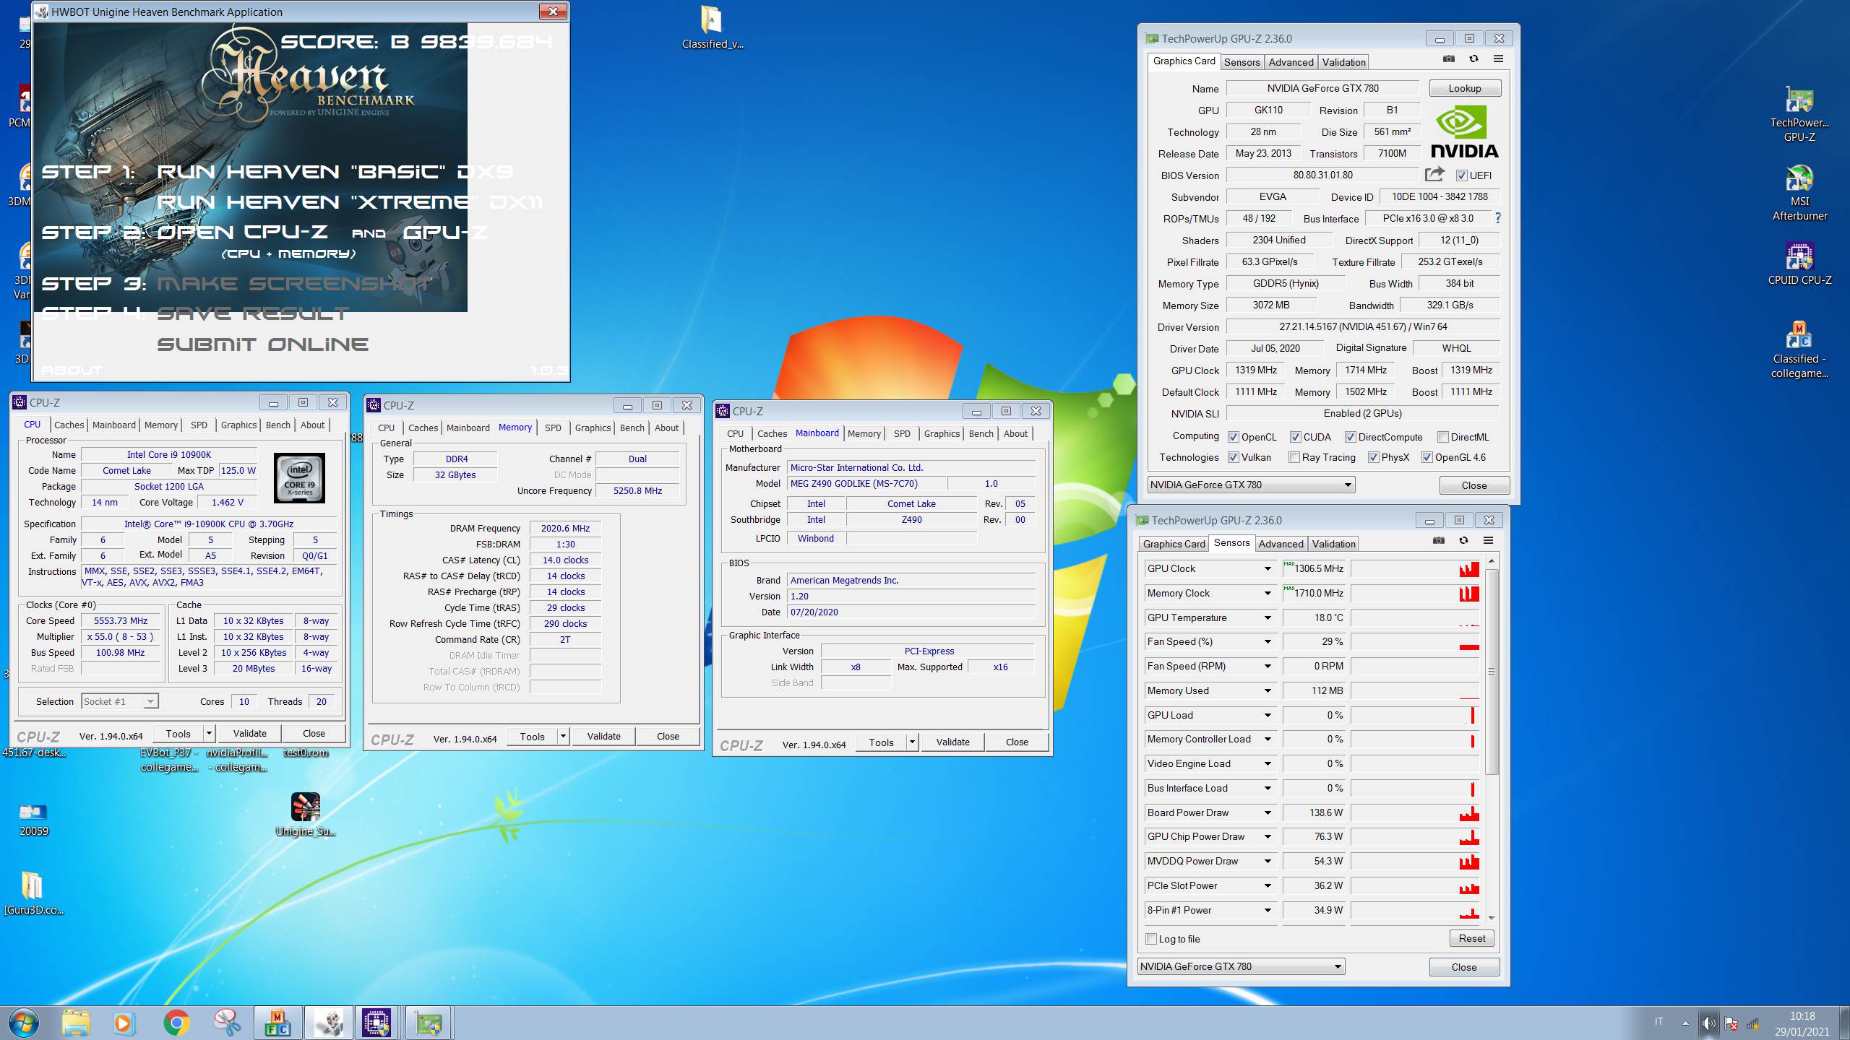This screenshot has width=1850, height=1040.
Task: Toggle the UEFI checkbox in GPU-Z
Action: click(x=1462, y=175)
